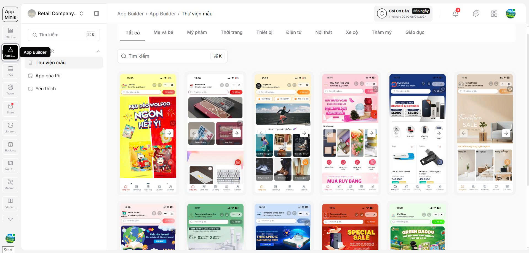Click next arrow on the AppMinis template
This screenshot has width=529, height=253.
(304, 133)
